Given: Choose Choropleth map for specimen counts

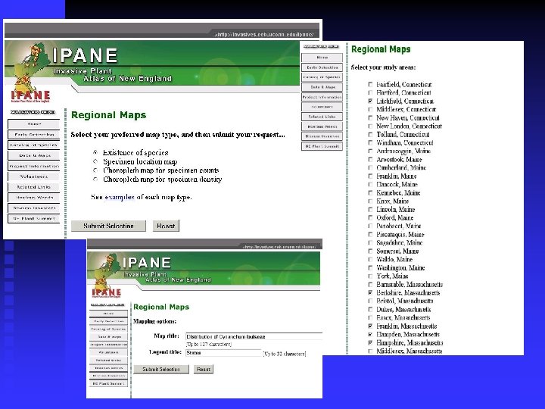Looking at the screenshot, I should (x=95, y=170).
